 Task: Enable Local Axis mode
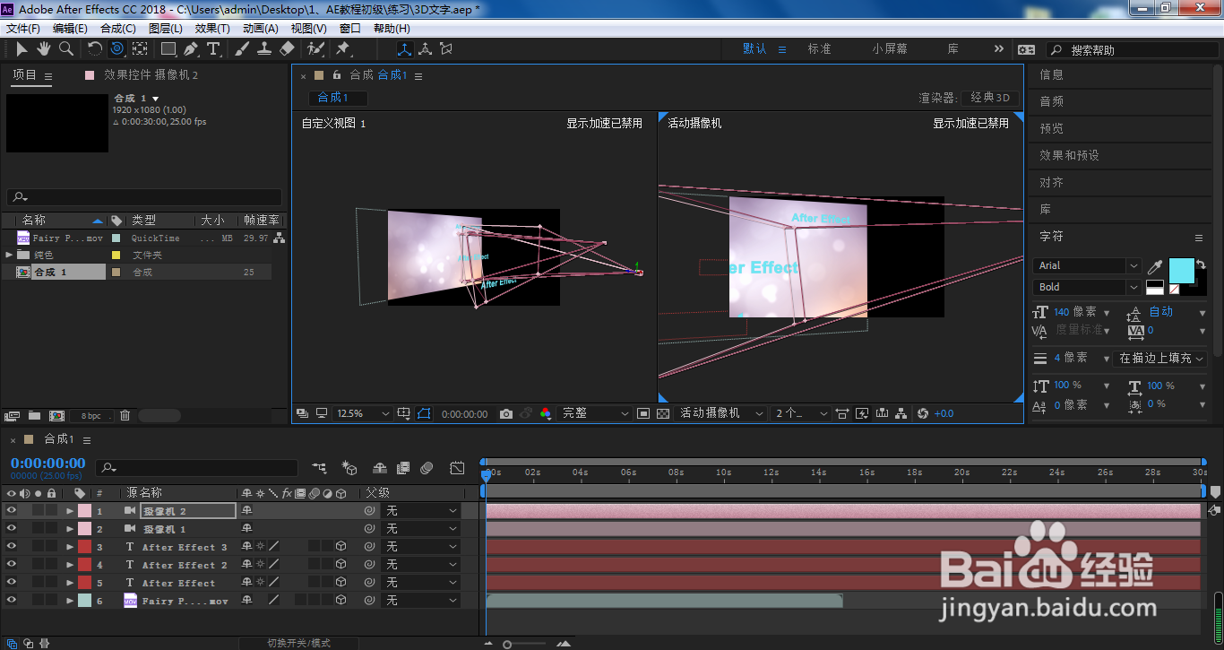[x=404, y=48]
